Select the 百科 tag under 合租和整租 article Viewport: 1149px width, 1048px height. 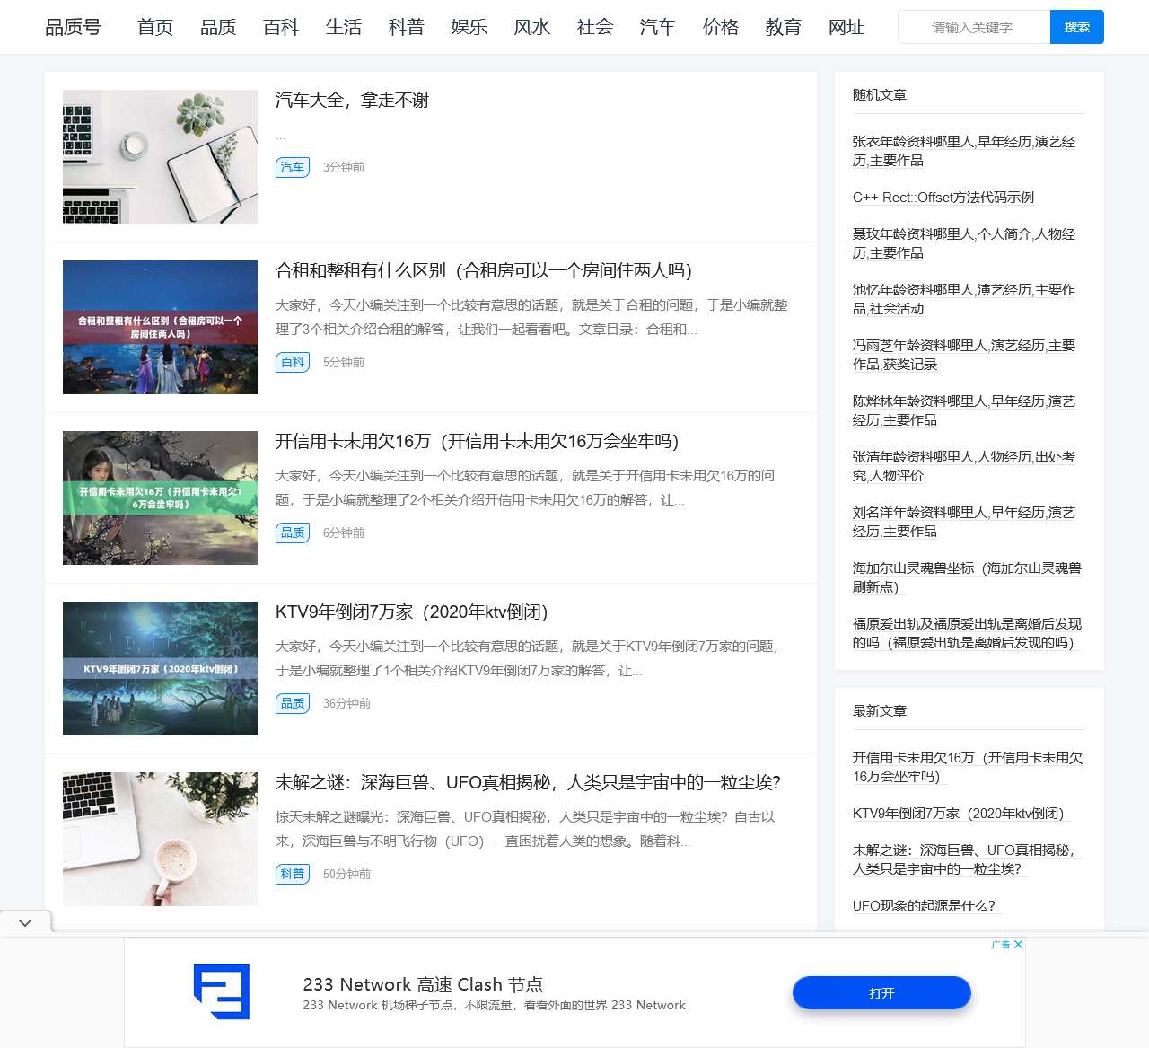292,362
